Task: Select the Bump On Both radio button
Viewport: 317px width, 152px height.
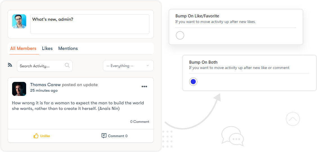Action: click(193, 81)
